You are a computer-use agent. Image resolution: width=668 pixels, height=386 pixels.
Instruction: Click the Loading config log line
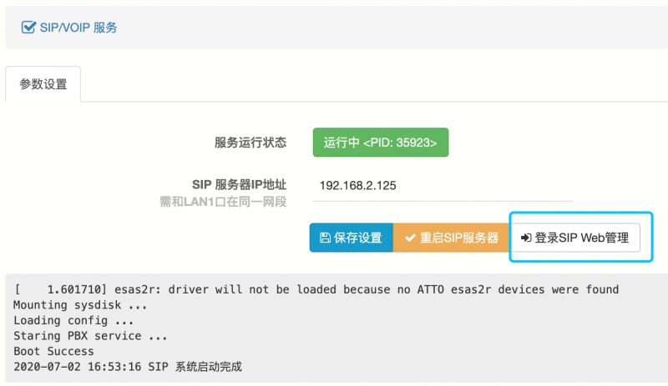[73, 320]
